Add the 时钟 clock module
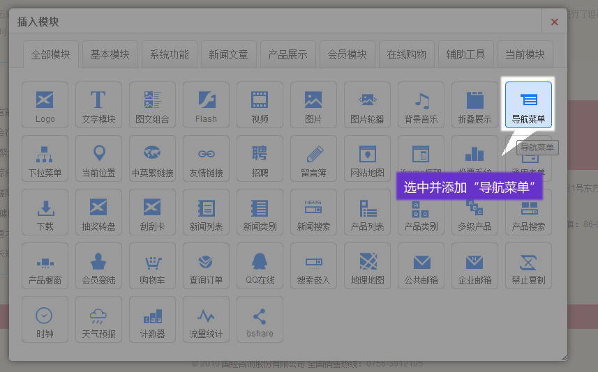Screen dimensions: 598x372 tap(45, 320)
